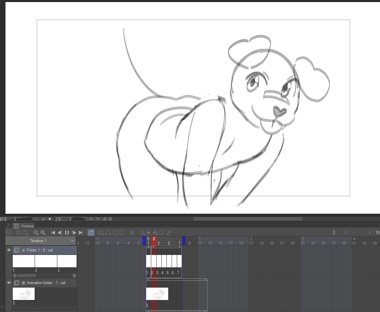Click the timeline pen edit icon

(x=169, y=232)
